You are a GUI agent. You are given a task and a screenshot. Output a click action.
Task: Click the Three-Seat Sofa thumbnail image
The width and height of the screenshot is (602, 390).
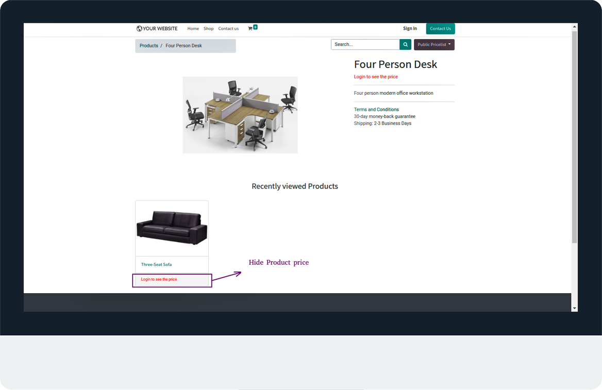pos(172,228)
